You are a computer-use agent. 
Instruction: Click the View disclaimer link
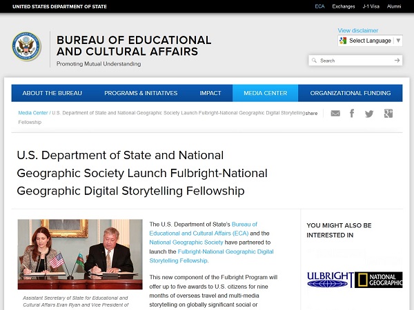(x=357, y=31)
